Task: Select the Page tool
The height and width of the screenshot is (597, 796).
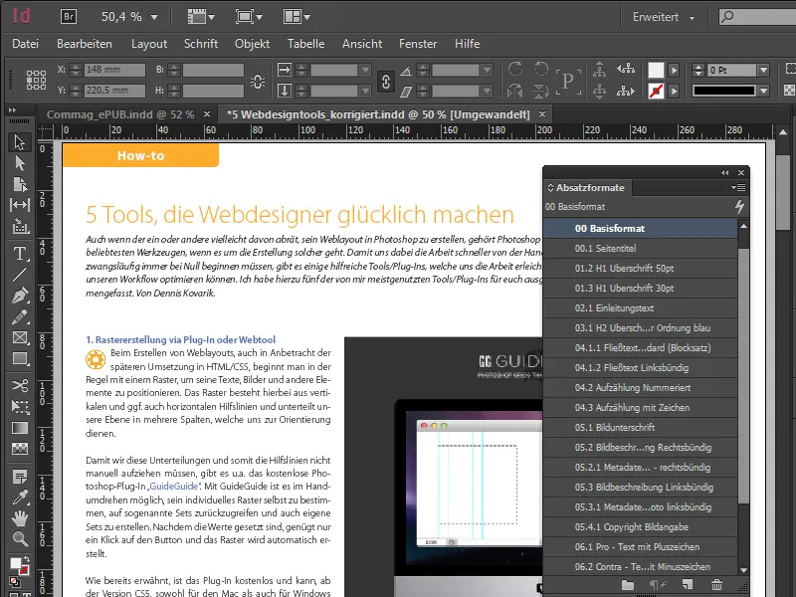Action: [x=19, y=184]
